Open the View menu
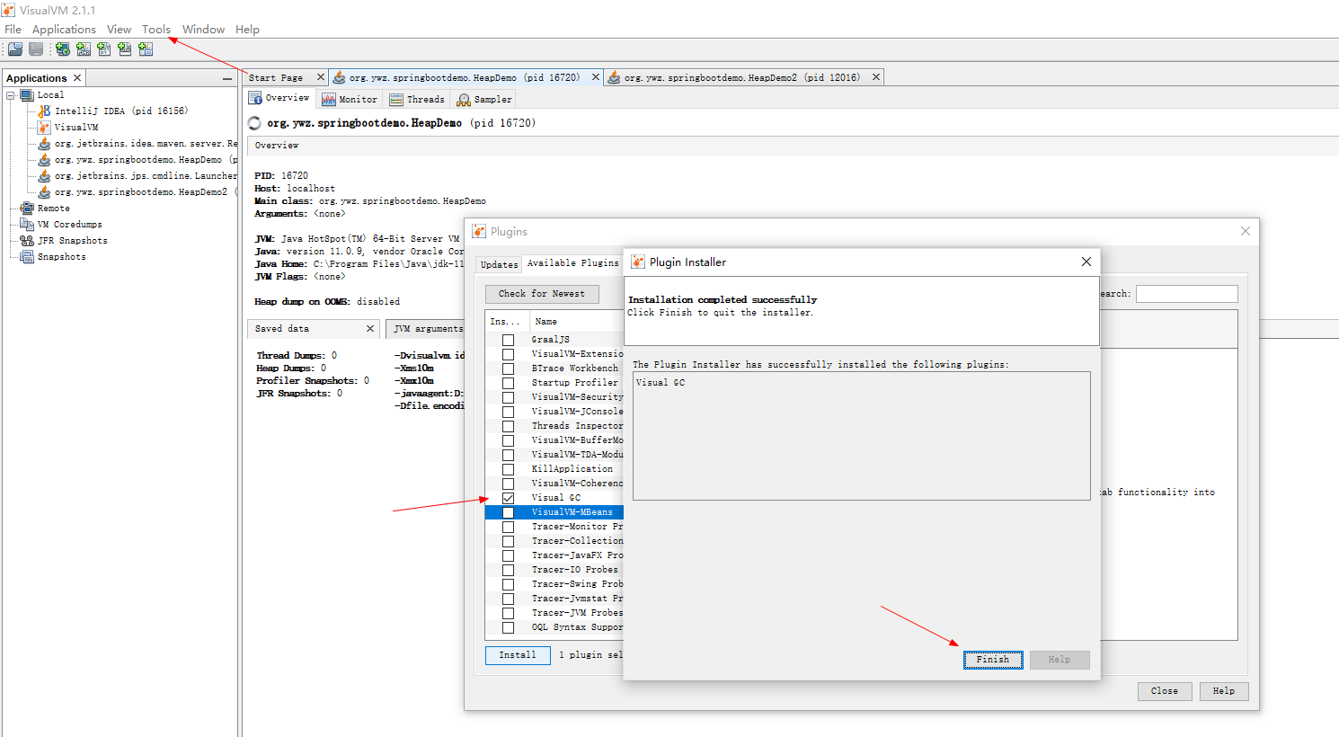Screen dimensions: 1339x737 click(119, 30)
